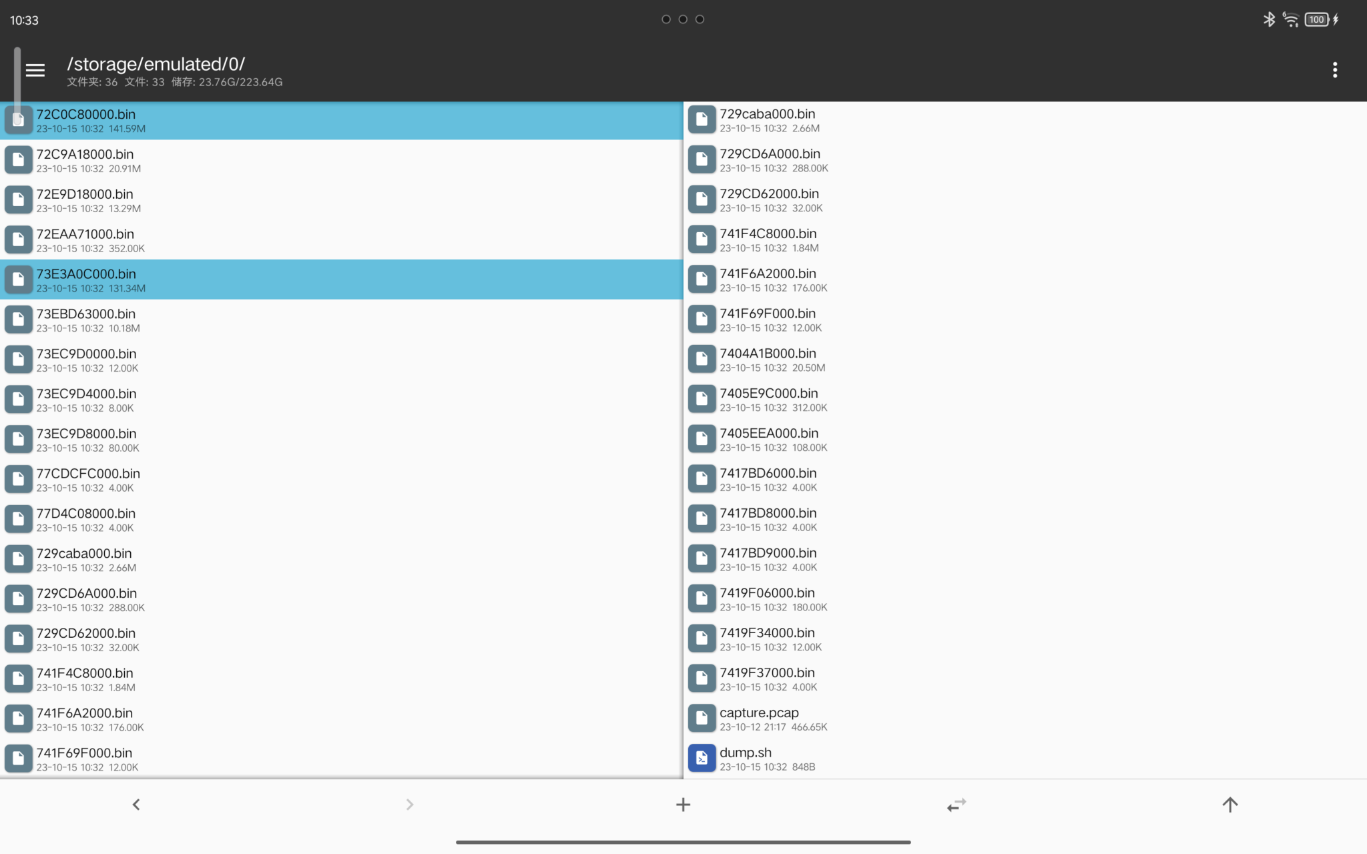
Task: Click battery indicator in status bar
Action: coord(1317,19)
